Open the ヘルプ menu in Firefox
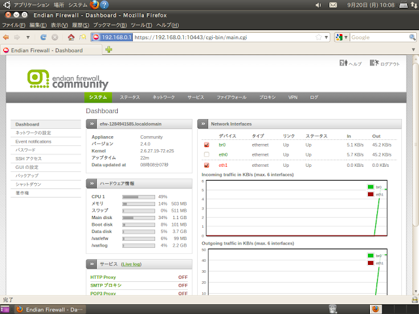 tap(168, 25)
